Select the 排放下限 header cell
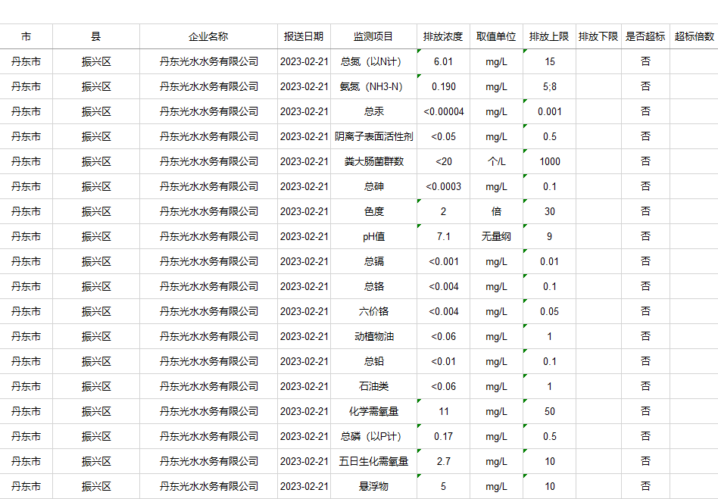Viewport: 718px width, 499px height. coord(598,36)
